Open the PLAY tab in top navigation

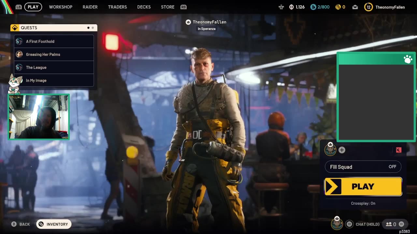click(33, 7)
